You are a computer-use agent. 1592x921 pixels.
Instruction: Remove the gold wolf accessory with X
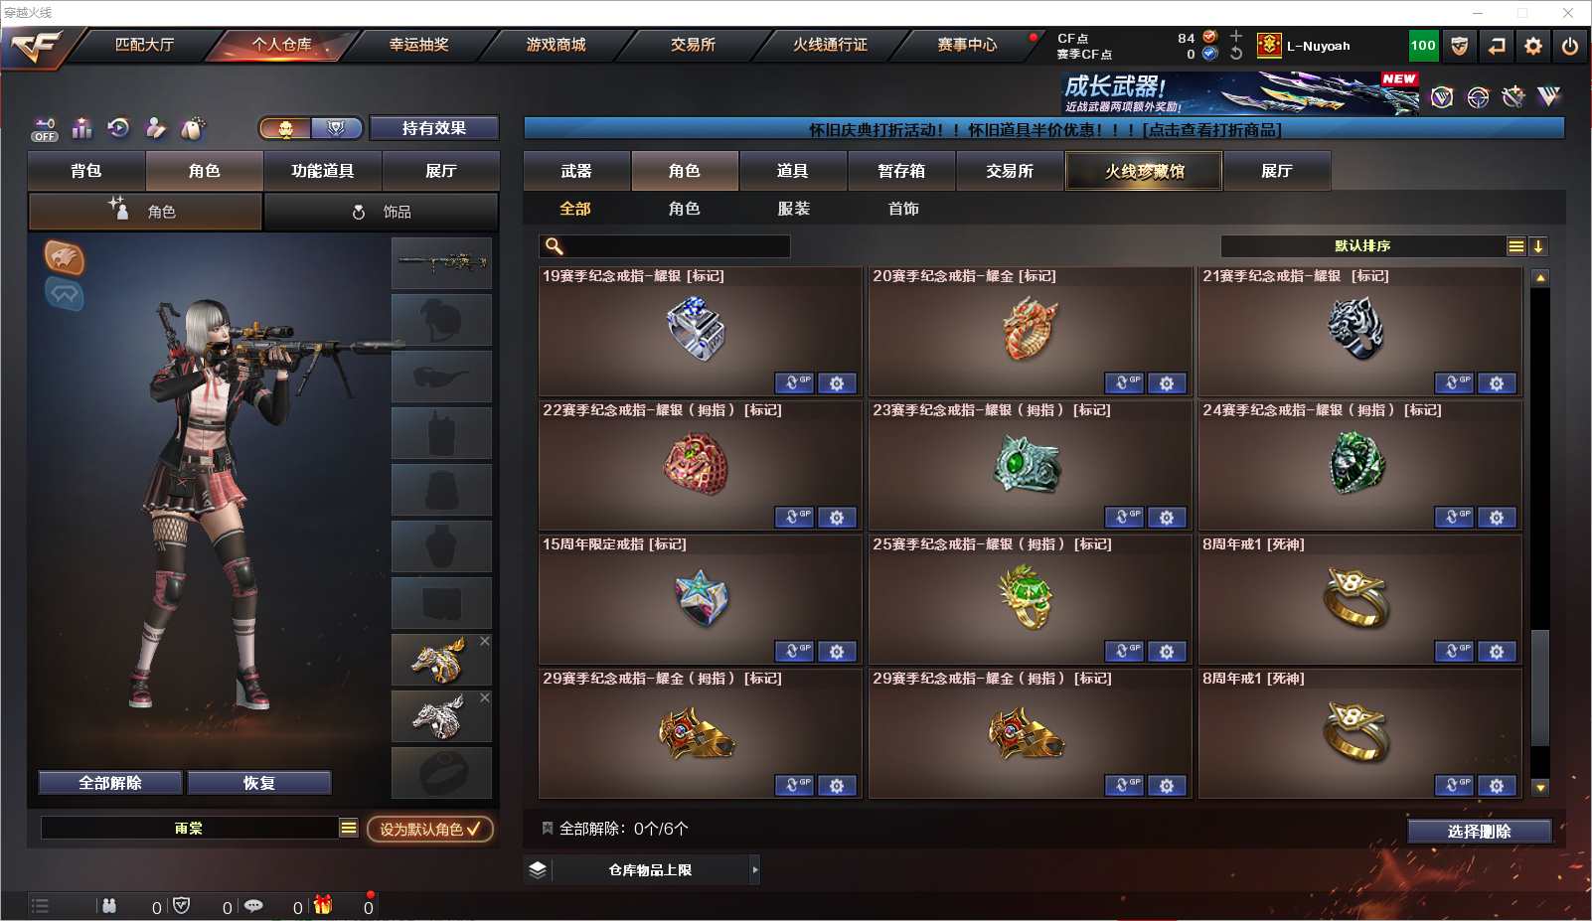485,642
